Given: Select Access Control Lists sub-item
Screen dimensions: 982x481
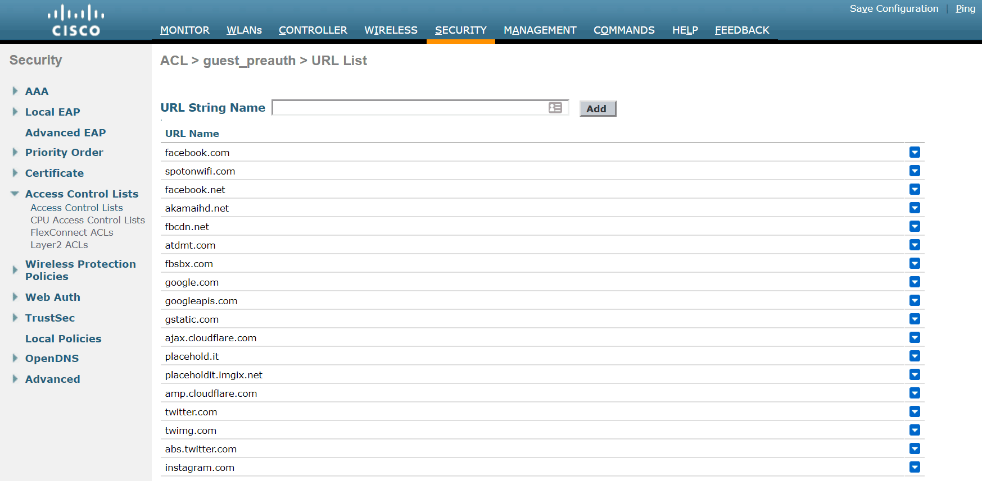Looking at the screenshot, I should [x=76, y=208].
